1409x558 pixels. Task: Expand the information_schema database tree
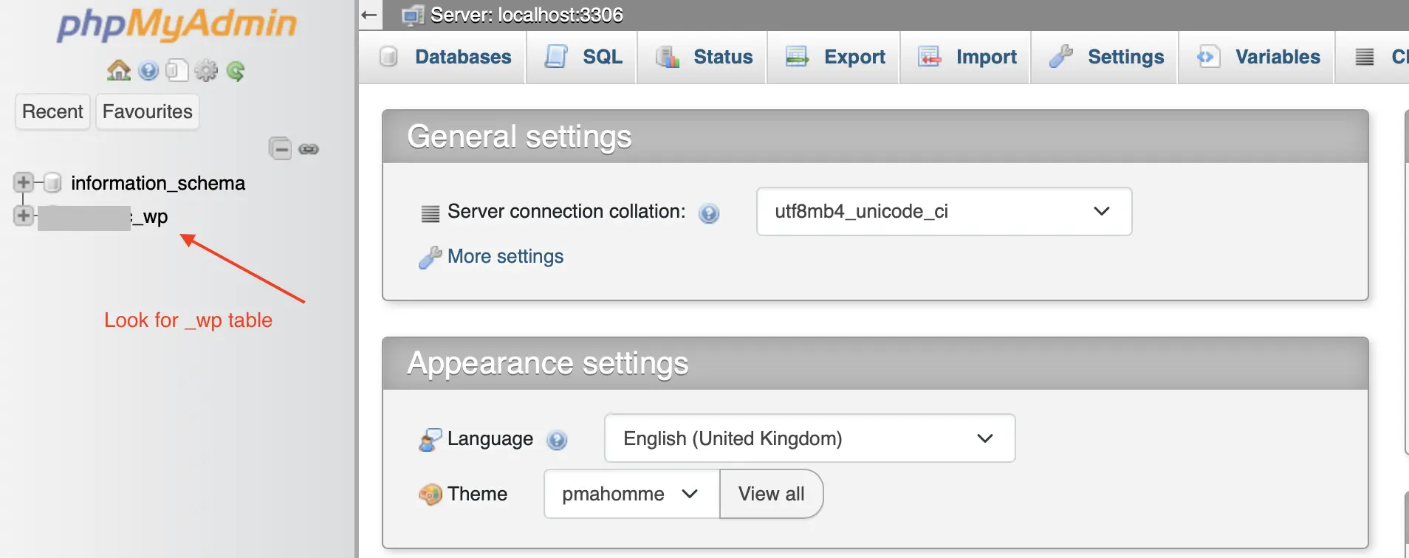pos(24,182)
